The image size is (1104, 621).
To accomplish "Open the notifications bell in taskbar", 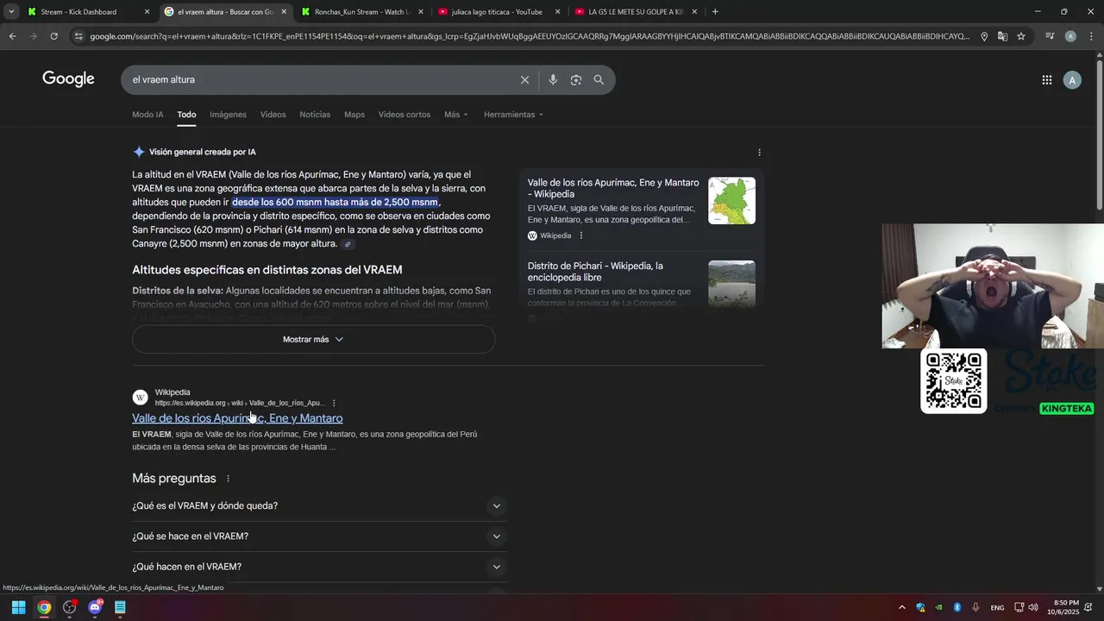I will tap(1088, 607).
